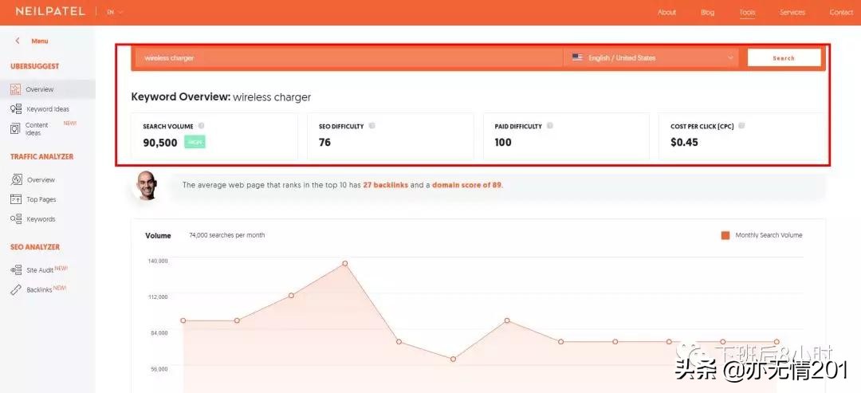Open Top Pages section
861x393 pixels.
pyautogui.click(x=41, y=200)
